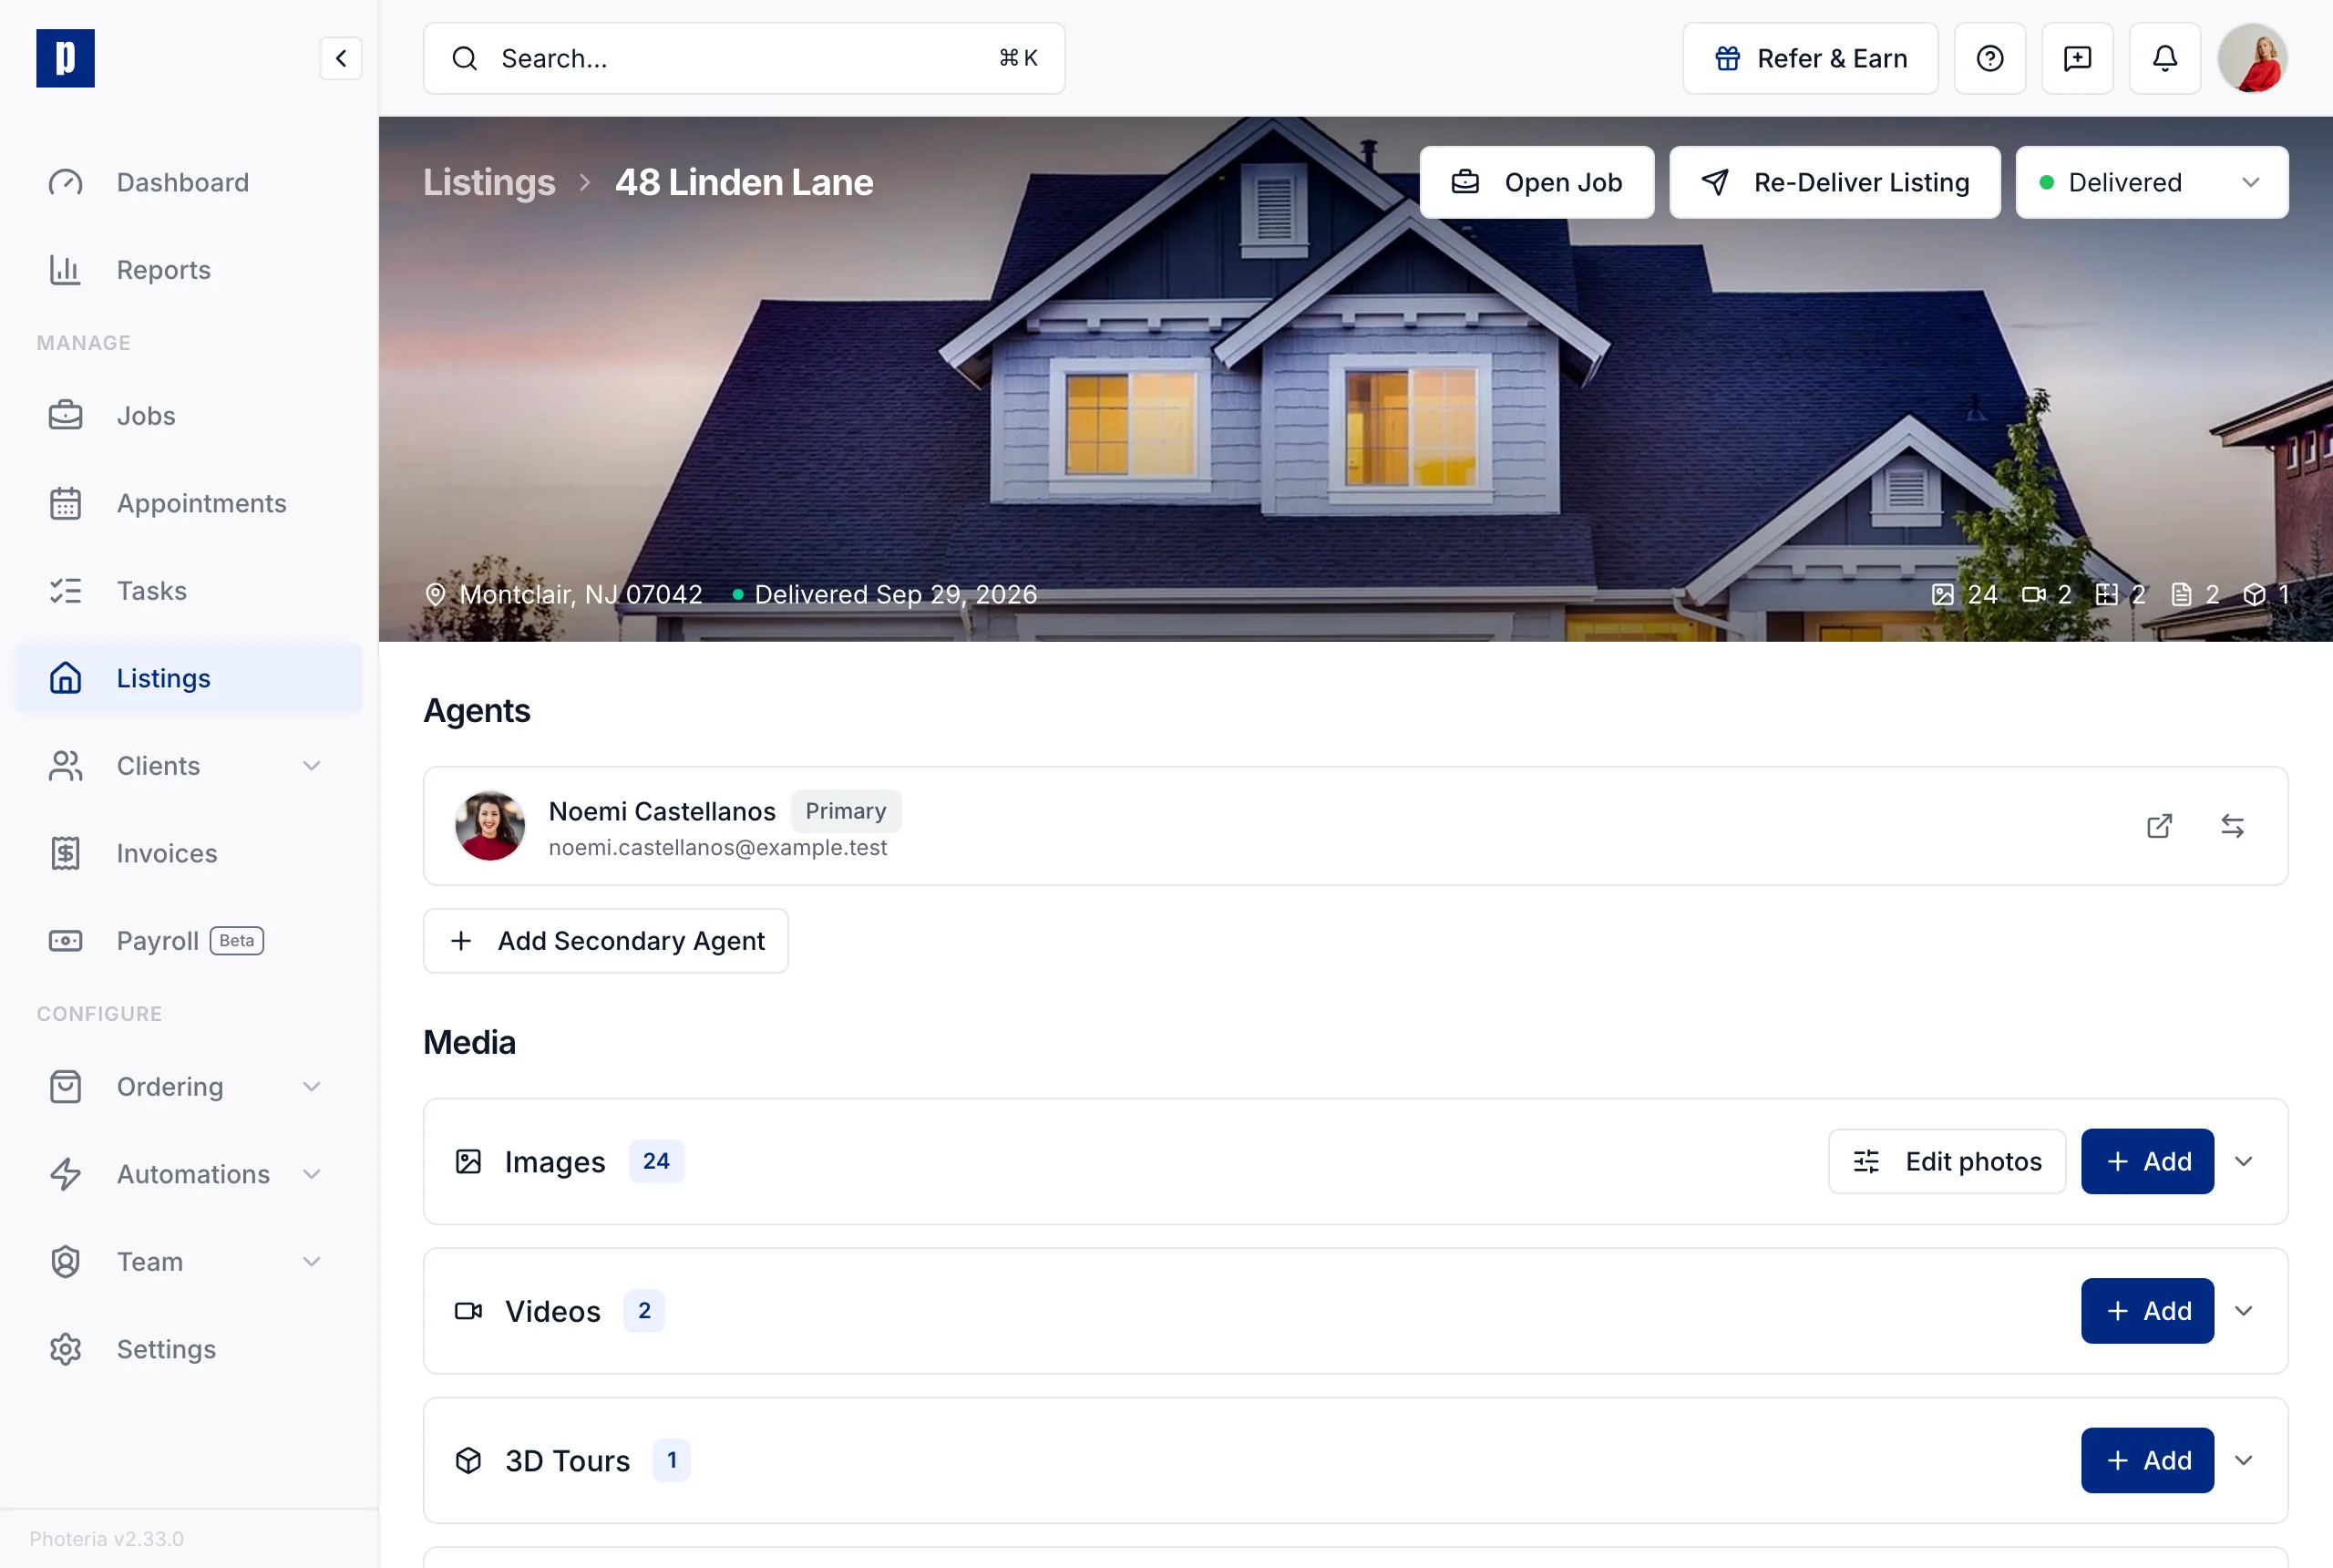The width and height of the screenshot is (2333, 1568).
Task: Click the Photeria logo
Action: coord(65,58)
